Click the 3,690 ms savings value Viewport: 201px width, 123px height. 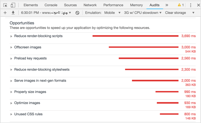point(188,36)
